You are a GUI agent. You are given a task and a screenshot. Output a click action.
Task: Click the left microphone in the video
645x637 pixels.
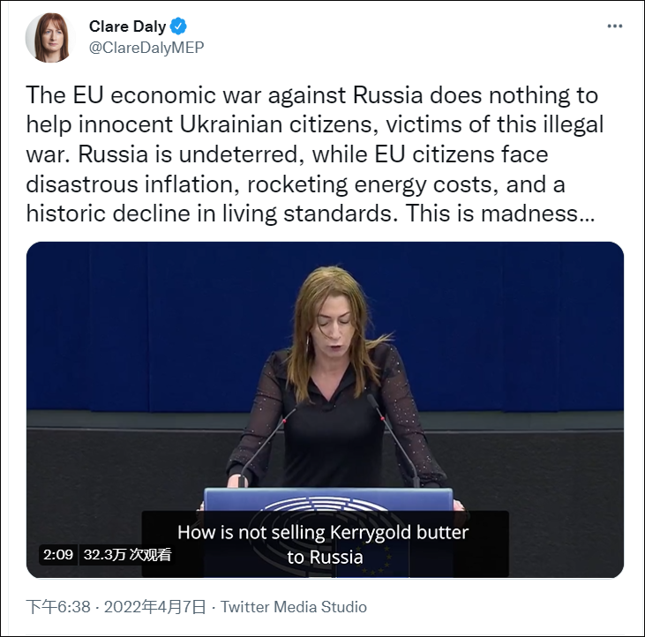coord(264,441)
